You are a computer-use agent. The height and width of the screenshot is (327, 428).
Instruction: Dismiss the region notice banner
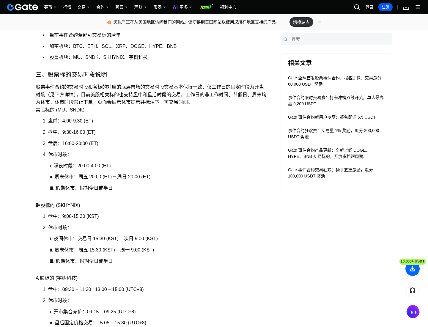pos(320,22)
